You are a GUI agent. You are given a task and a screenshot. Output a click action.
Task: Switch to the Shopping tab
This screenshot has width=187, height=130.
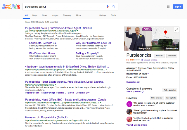click(x=67, y=15)
